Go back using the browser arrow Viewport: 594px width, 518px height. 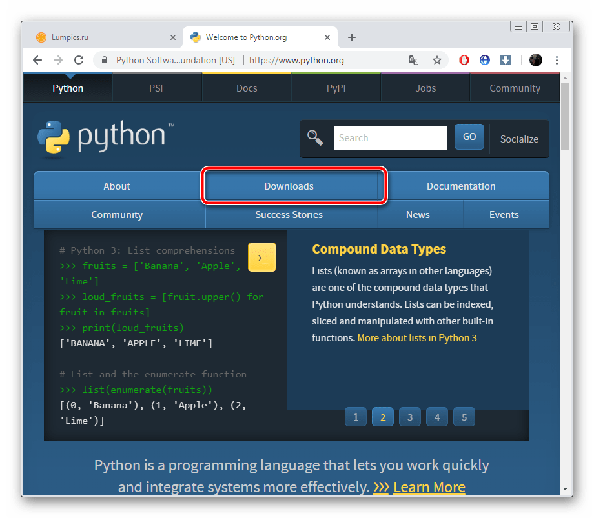pos(37,60)
